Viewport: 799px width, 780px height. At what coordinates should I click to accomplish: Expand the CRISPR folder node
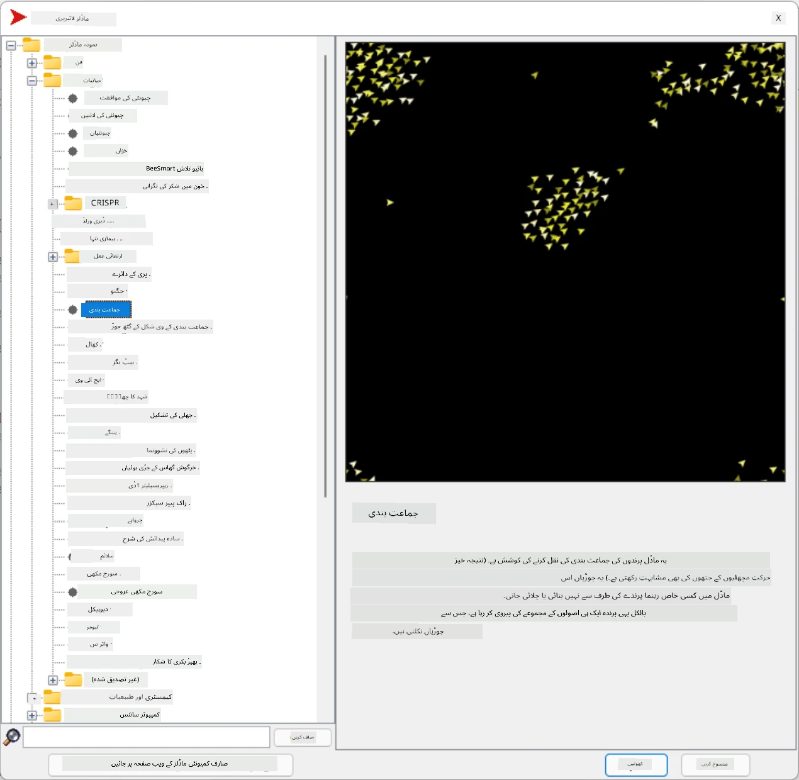(x=52, y=204)
